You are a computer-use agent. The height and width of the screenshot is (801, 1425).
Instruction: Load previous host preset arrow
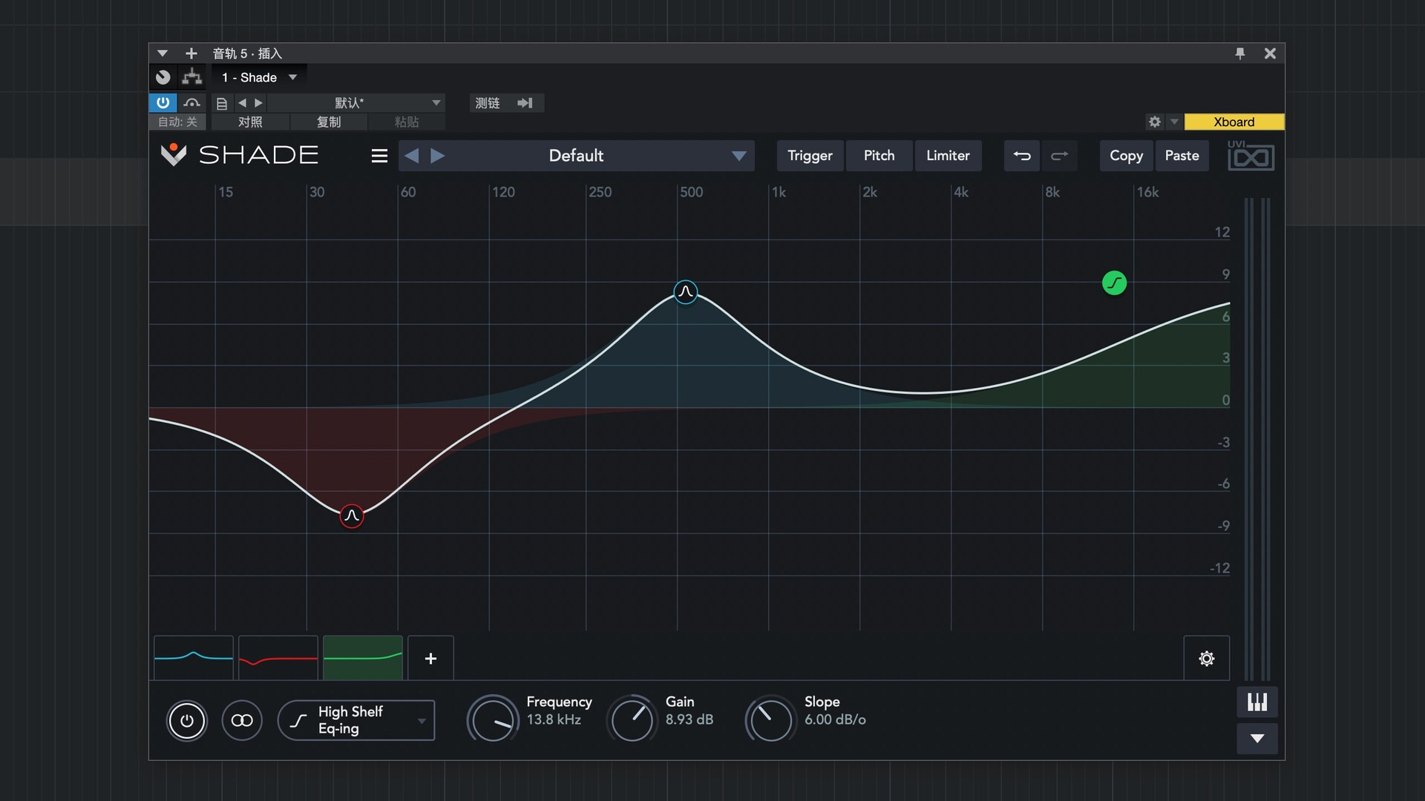[242, 103]
